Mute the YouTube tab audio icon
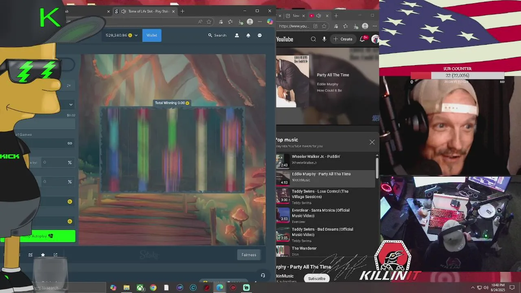 318,16
